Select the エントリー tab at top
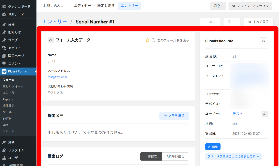 click(129, 6)
